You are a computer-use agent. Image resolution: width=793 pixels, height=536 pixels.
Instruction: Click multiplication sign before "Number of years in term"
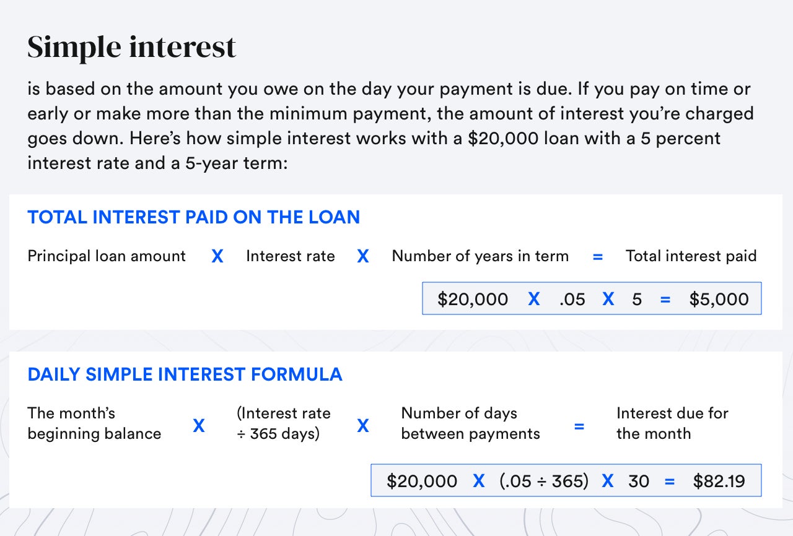(x=363, y=257)
